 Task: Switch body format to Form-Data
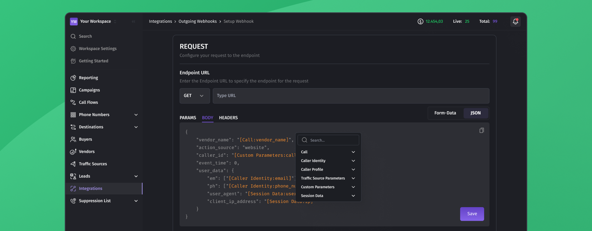pos(445,113)
